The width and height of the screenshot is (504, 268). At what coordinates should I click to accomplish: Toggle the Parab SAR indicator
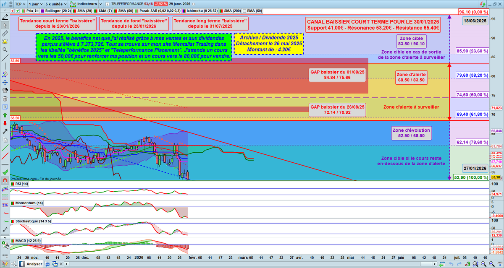coord(157,10)
